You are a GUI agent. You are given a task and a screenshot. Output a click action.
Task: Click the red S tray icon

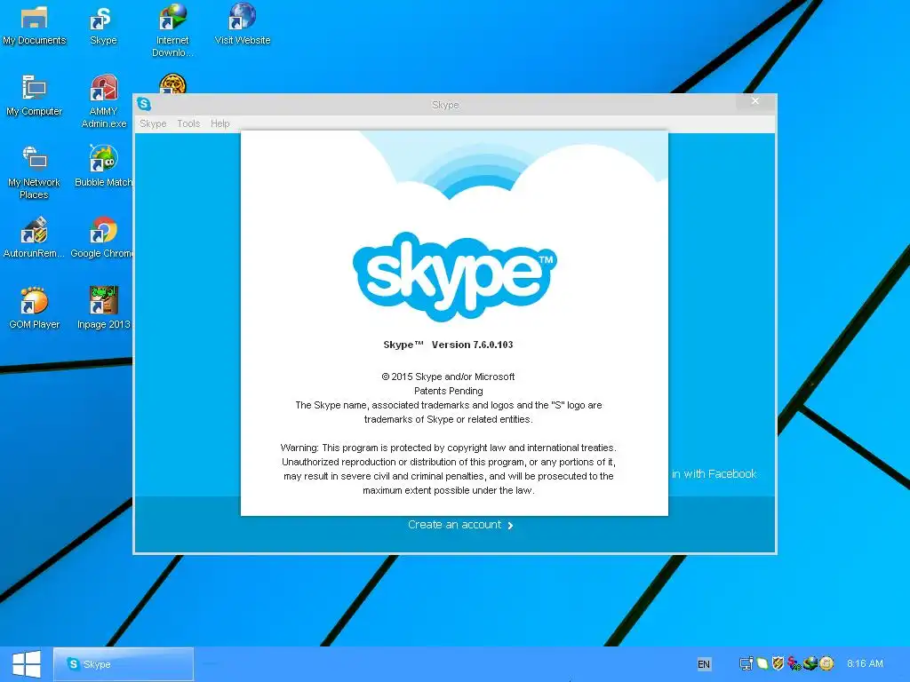pos(794,663)
